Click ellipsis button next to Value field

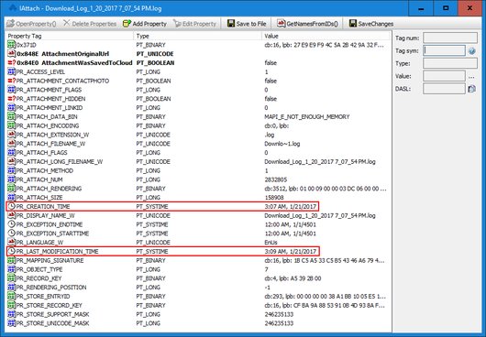(471, 76)
